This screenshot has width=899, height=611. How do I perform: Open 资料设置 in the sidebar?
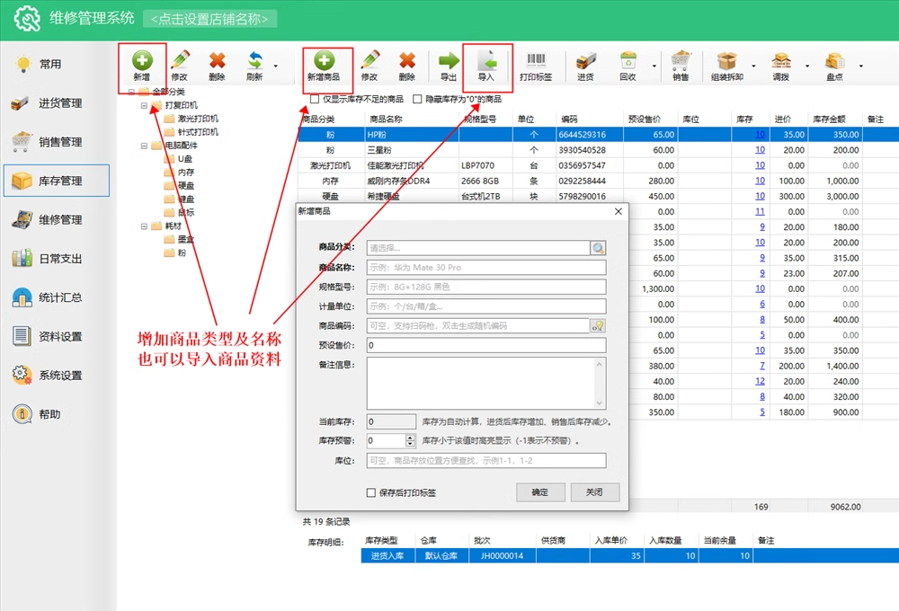56,336
